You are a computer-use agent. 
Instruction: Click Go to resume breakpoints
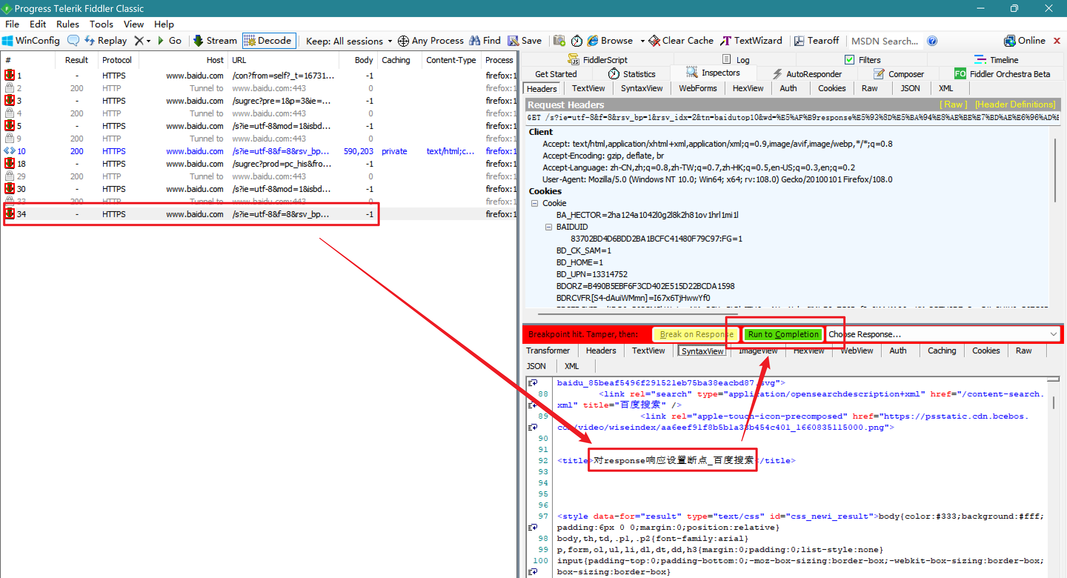170,41
